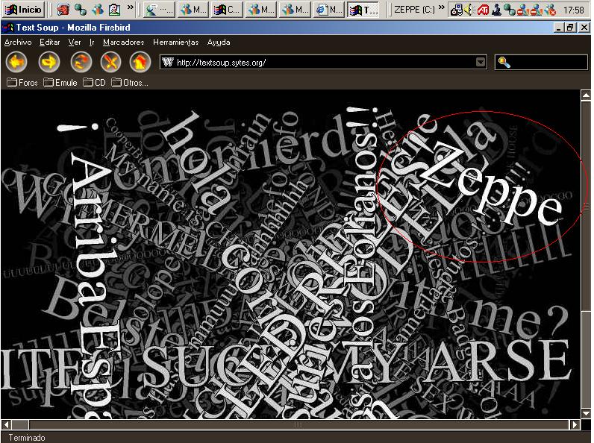Open the Foros bookmark folder
The image size is (594, 443).
[x=22, y=83]
